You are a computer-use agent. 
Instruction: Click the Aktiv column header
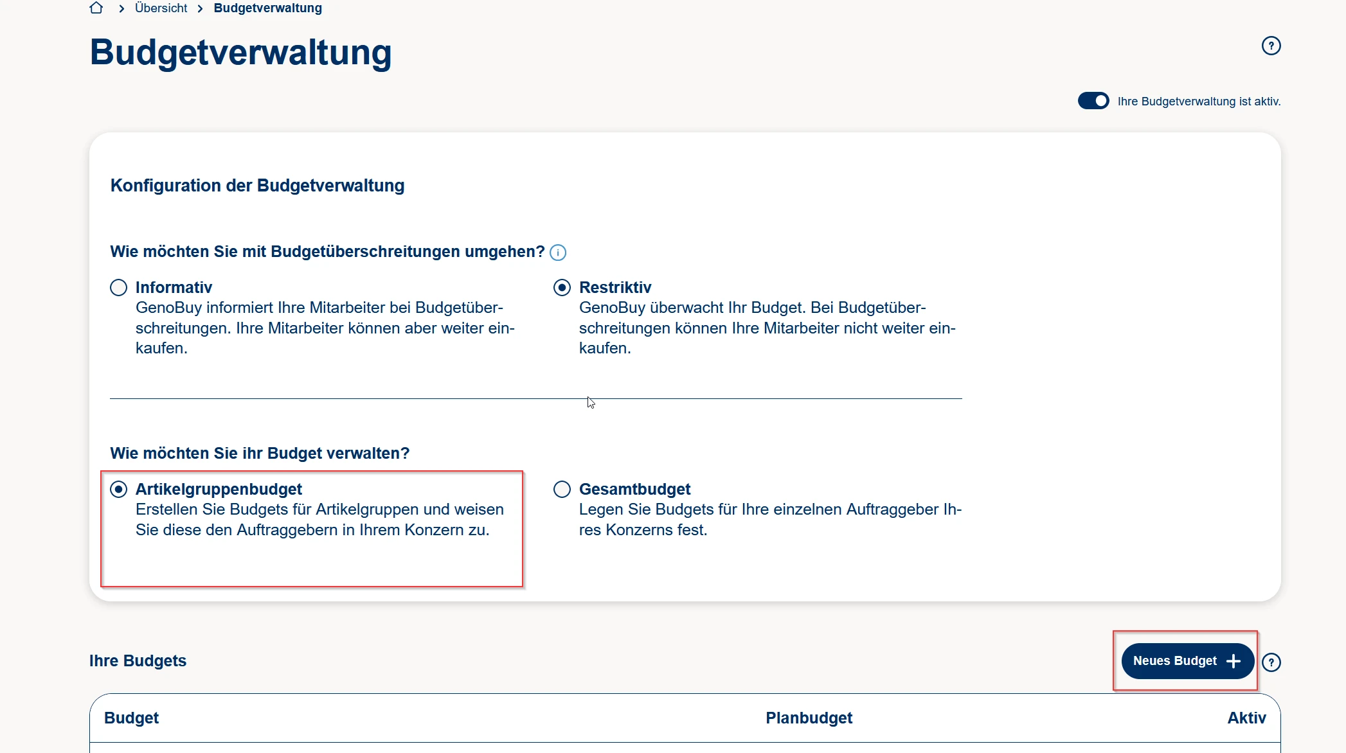pyautogui.click(x=1246, y=718)
